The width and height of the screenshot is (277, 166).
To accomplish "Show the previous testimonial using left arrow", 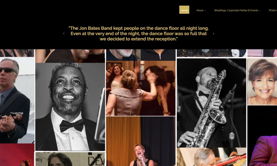I will click(64, 34).
